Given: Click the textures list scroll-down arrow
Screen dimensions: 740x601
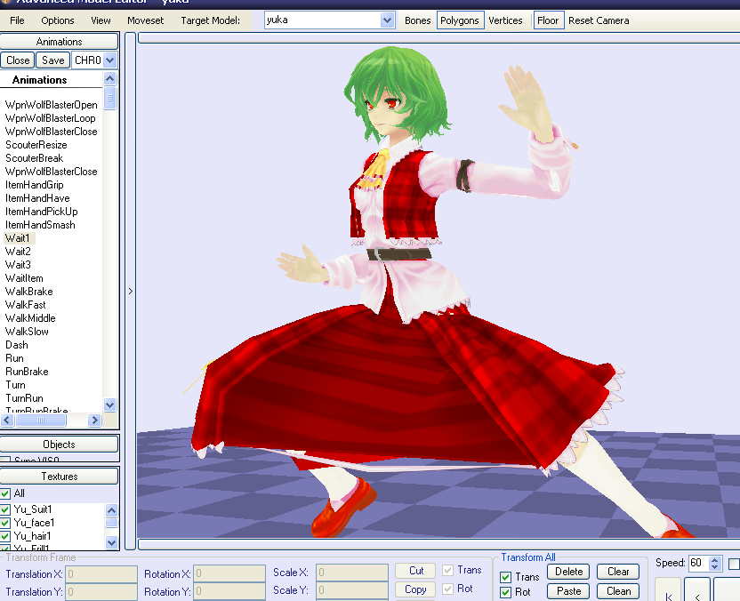Looking at the screenshot, I should pyautogui.click(x=112, y=542).
